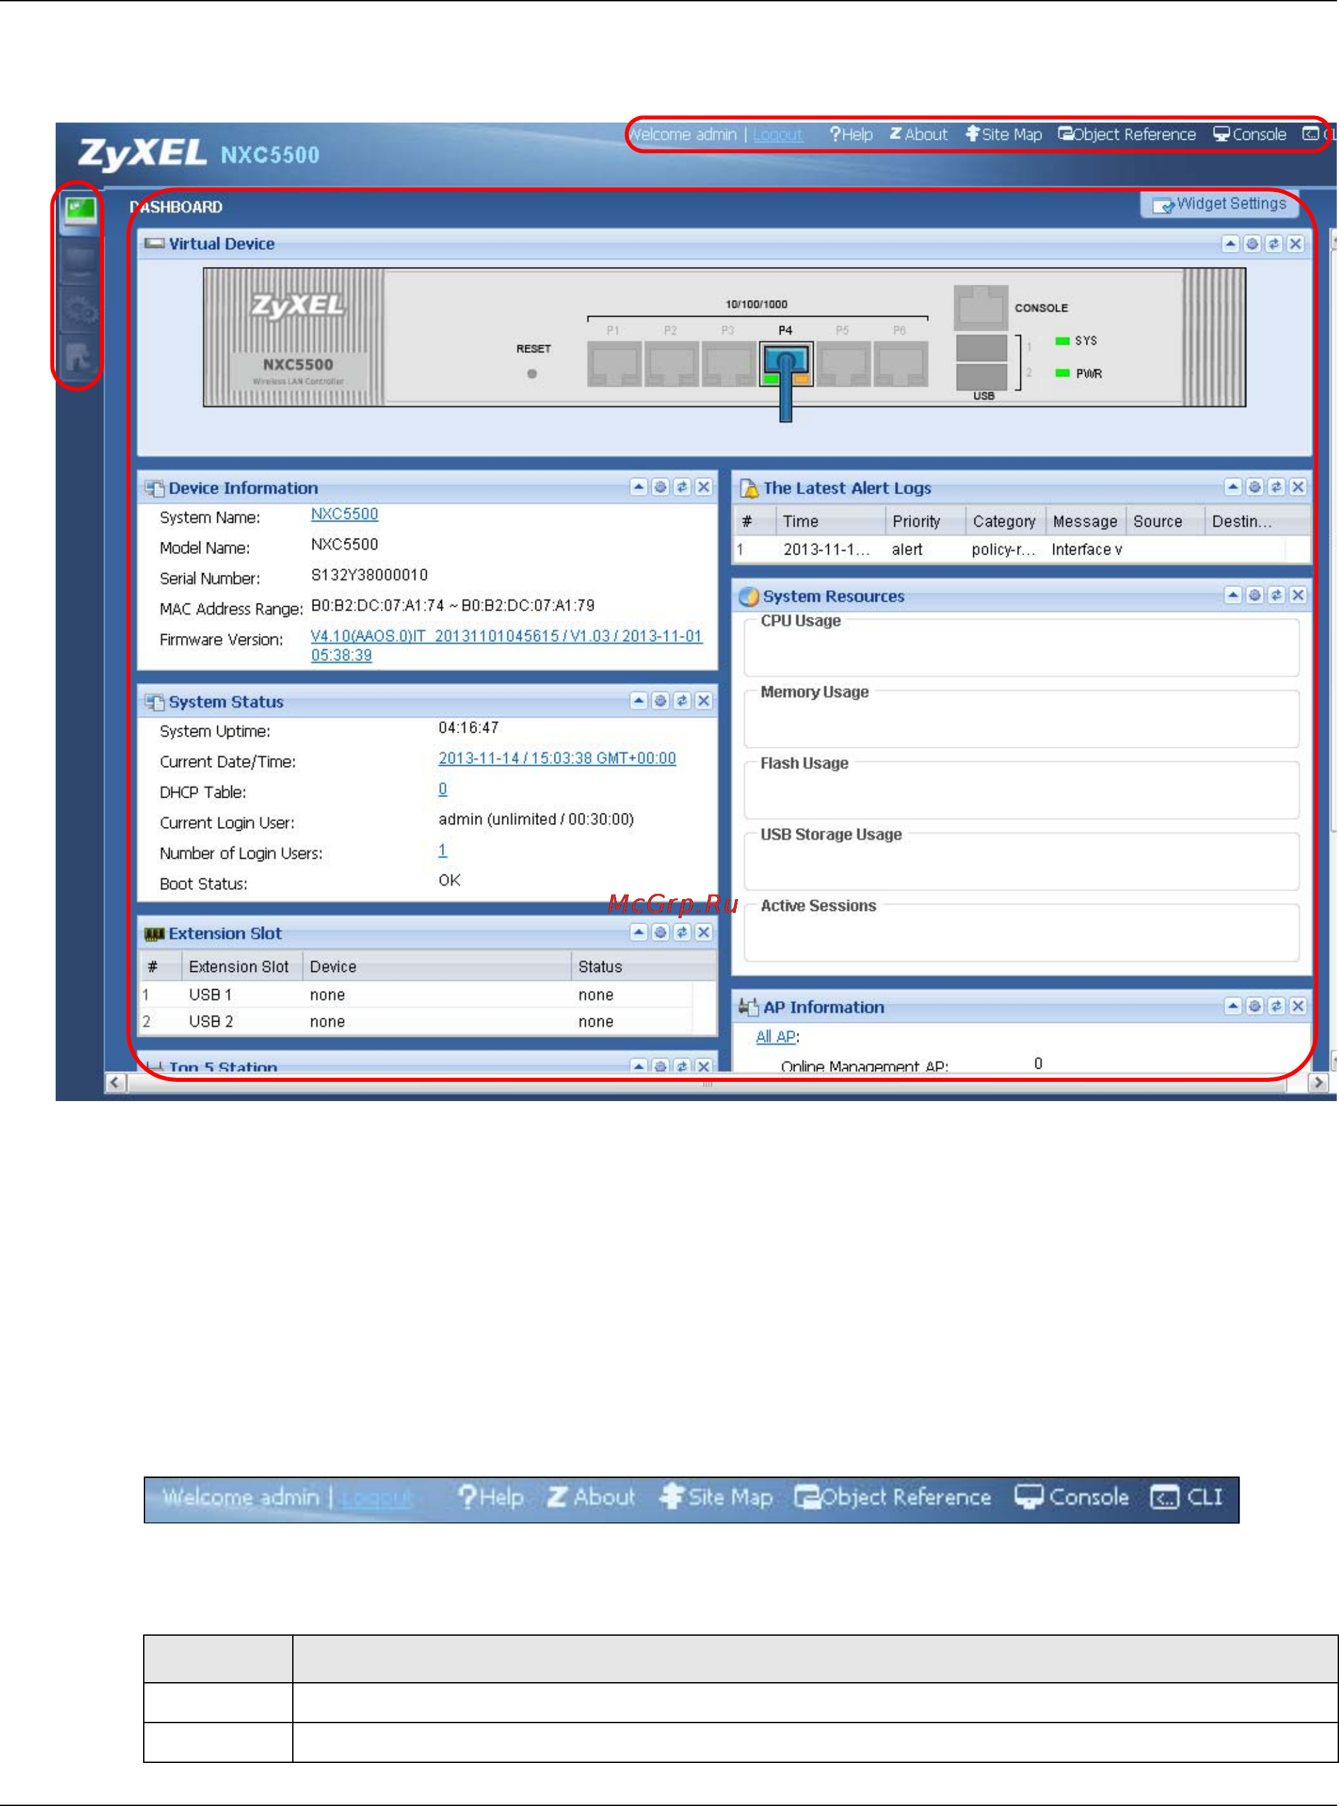
Task: Collapse the Device Information widget
Action: coord(639,487)
